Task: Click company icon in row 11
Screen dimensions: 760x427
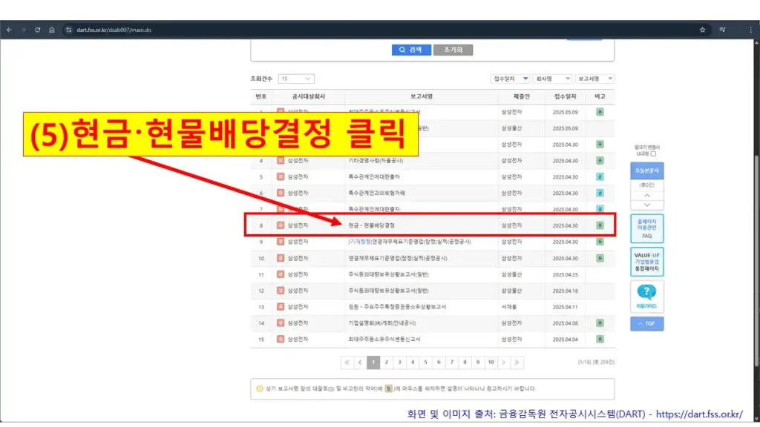Action: pyautogui.click(x=280, y=274)
